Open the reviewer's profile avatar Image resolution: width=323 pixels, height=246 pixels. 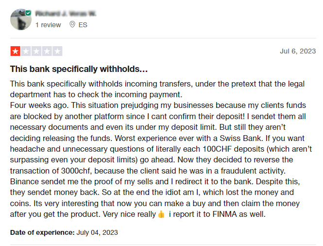tap(21, 19)
